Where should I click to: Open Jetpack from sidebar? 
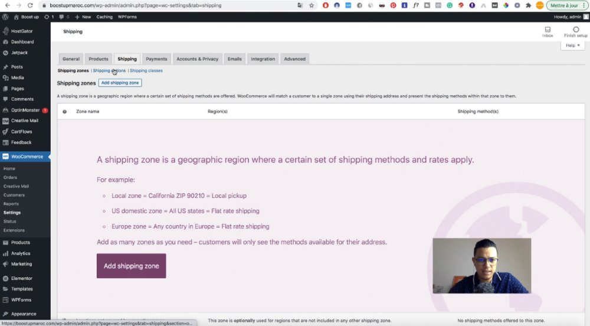click(19, 53)
